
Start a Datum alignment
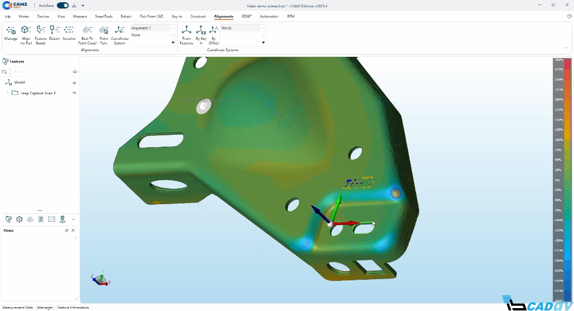pos(55,33)
